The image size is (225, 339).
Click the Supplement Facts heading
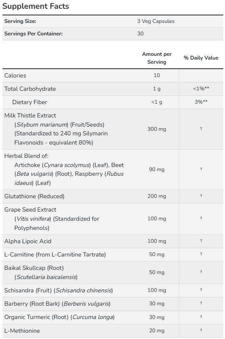[x=36, y=6]
